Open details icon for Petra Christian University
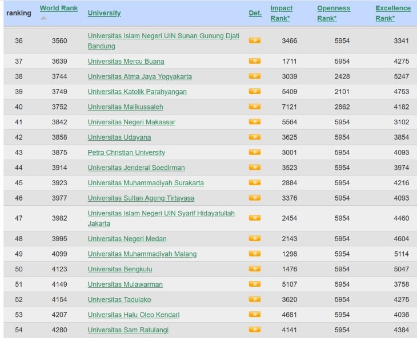417x338 pixels. click(x=255, y=152)
